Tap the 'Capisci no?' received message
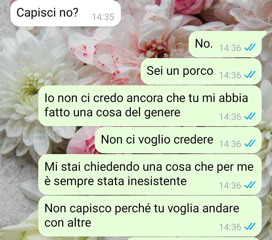The width and height of the screenshot is (272, 240). tap(65, 13)
